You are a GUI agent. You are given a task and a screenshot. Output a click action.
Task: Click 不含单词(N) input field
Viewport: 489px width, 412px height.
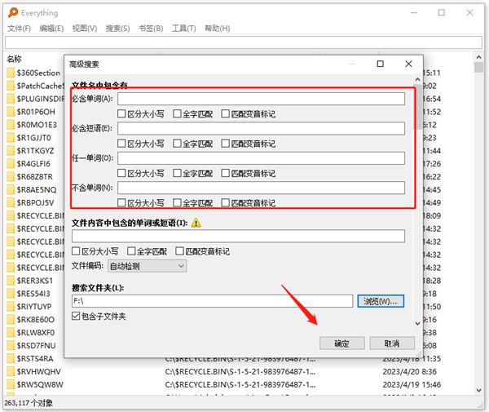point(261,188)
